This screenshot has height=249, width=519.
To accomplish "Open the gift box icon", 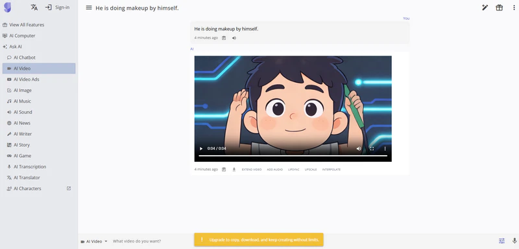I will tap(499, 8).
